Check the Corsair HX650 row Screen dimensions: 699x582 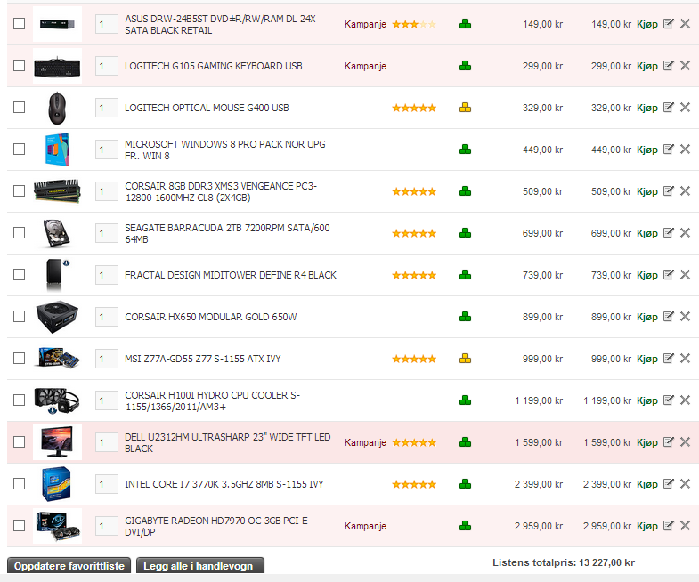click(20, 317)
